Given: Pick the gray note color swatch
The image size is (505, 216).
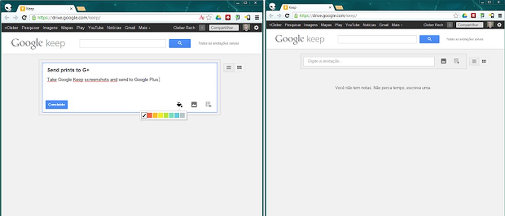Looking at the screenshot, I should (183, 115).
